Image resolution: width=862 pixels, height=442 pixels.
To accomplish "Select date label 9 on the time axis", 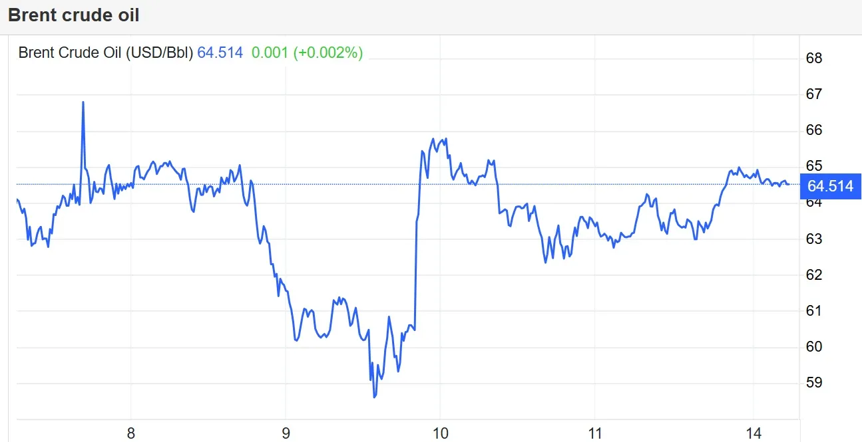I will click(286, 434).
